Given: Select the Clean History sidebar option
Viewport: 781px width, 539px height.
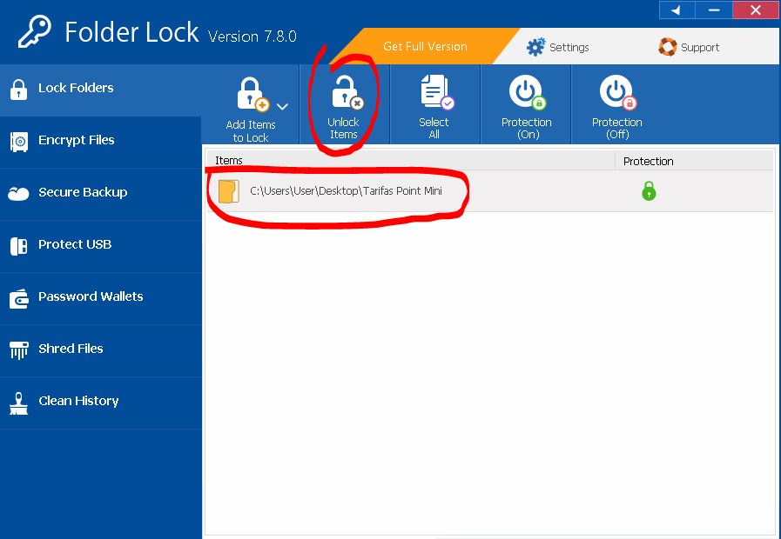Looking at the screenshot, I should tap(77, 401).
